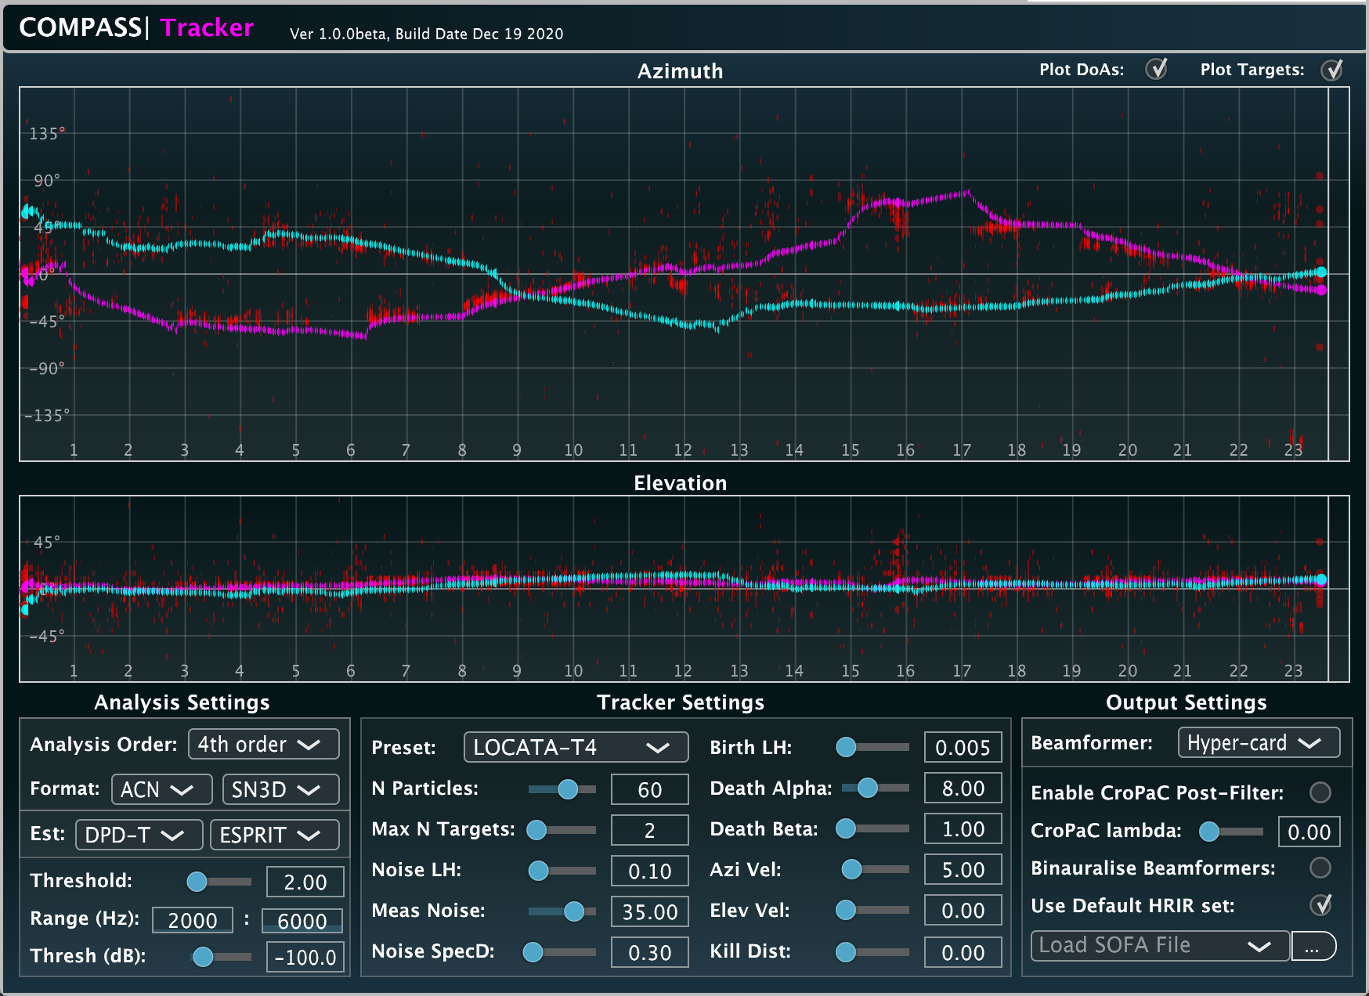1369x996 pixels.
Task: Open the Hyper-card beamformer dropdown
Action: pyautogui.click(x=1258, y=742)
